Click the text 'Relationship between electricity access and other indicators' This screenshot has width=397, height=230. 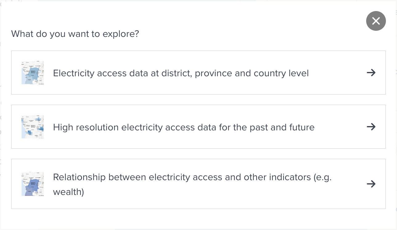(x=192, y=177)
